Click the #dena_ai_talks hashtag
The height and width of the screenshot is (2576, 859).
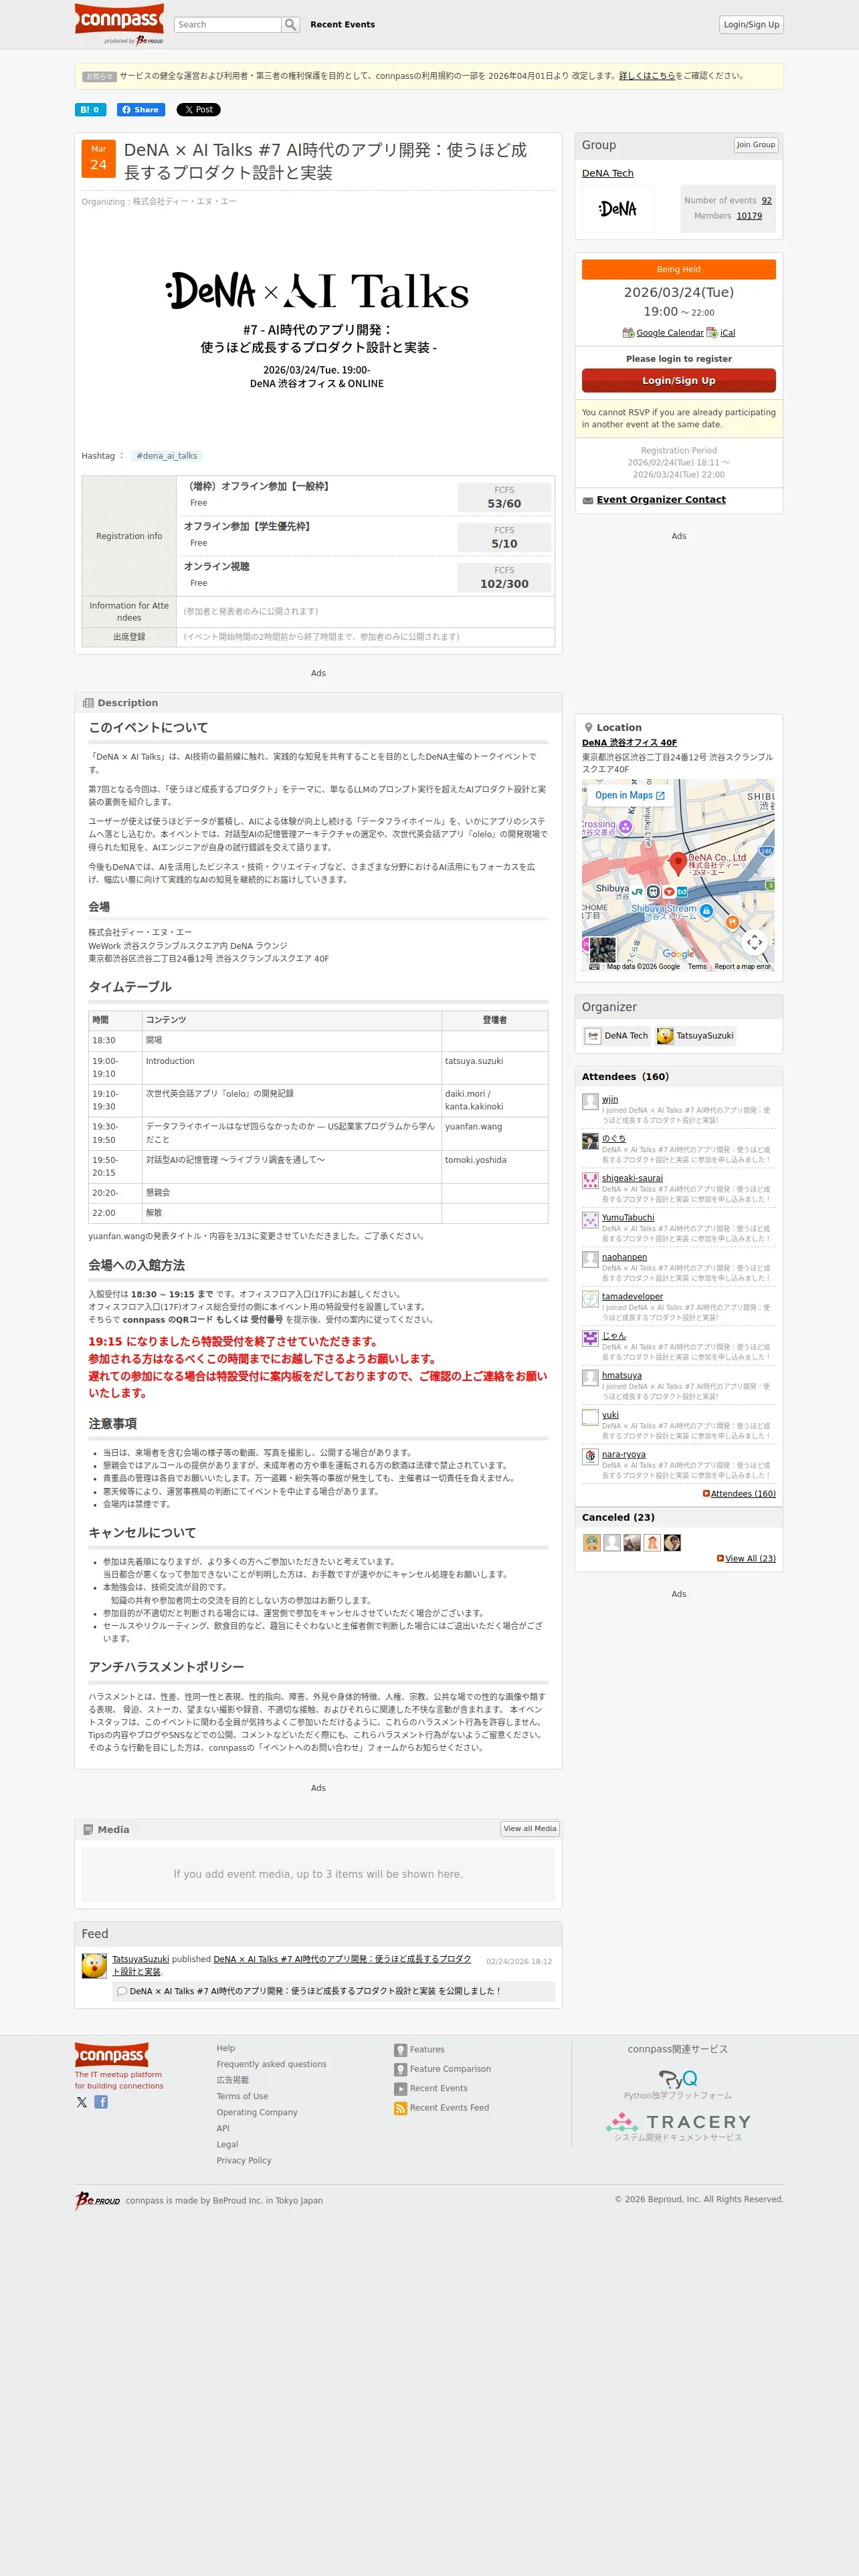[167, 456]
